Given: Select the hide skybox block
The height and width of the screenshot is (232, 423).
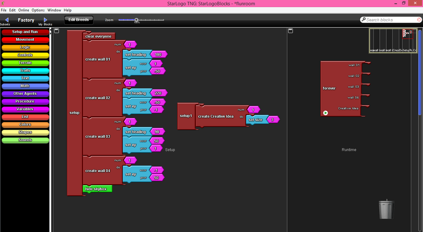Looking at the screenshot, I should 97,189.
